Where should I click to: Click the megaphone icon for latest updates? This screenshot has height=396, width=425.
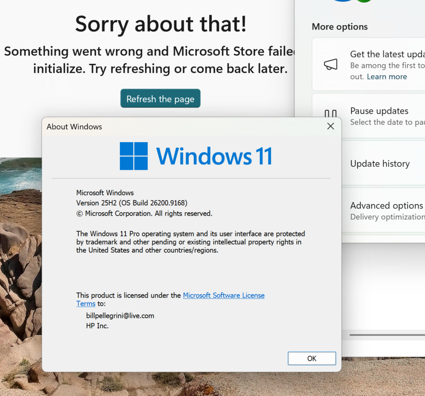pos(331,65)
